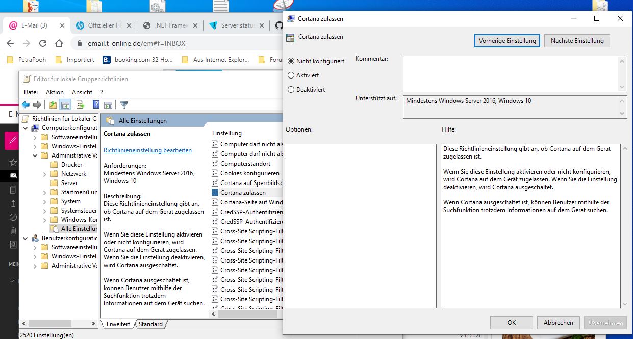Image resolution: width=633 pixels, height=339 pixels.
Task: Click into the Kommentar text field
Action: (511, 73)
